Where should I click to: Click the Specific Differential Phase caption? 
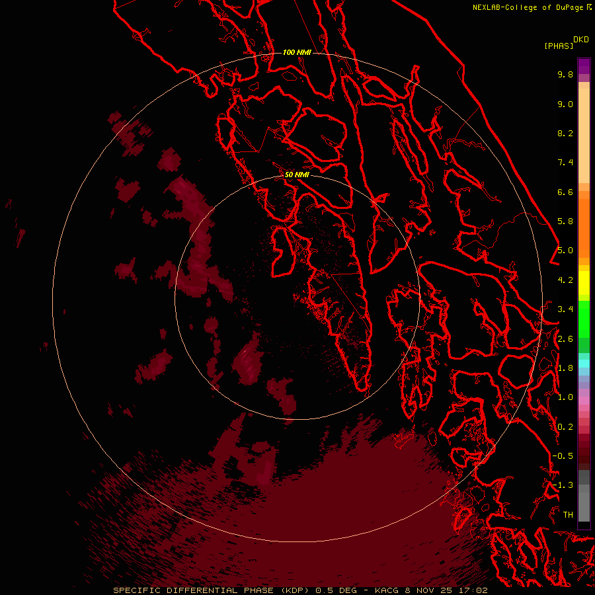pyautogui.click(x=212, y=590)
